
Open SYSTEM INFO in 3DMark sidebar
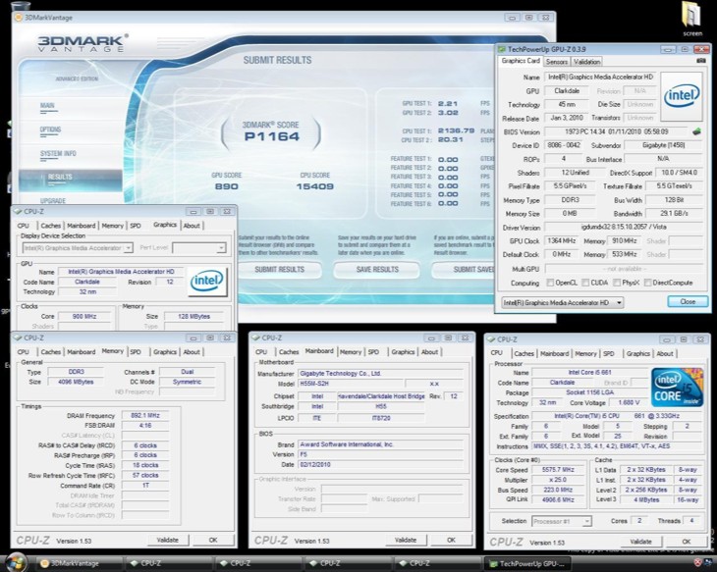click(x=58, y=153)
